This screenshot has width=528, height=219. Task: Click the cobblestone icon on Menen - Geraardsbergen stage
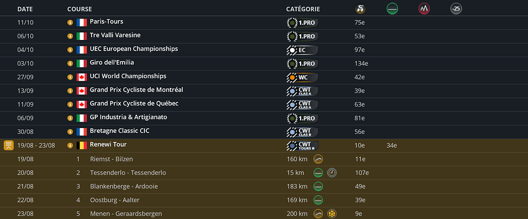tap(332, 214)
